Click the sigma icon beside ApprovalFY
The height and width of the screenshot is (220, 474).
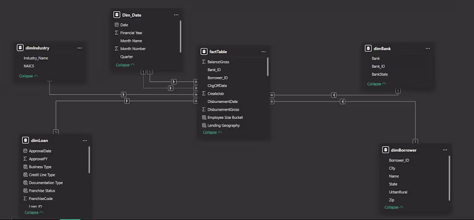point(25,159)
